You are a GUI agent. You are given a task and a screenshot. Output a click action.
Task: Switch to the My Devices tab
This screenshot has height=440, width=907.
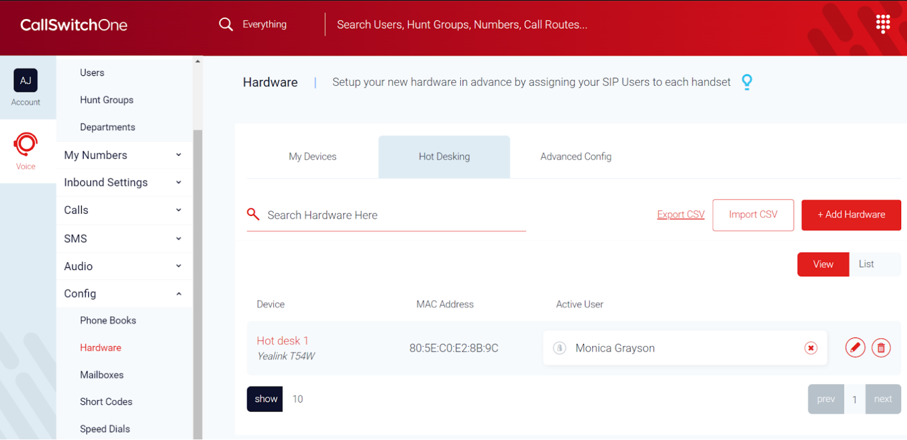tap(312, 157)
